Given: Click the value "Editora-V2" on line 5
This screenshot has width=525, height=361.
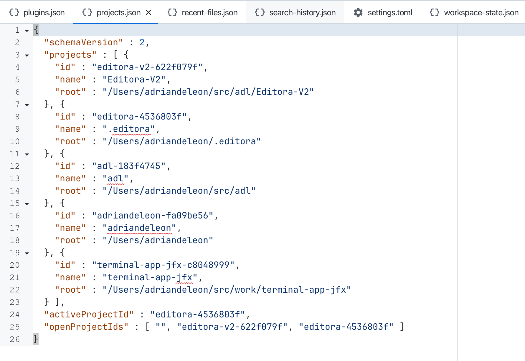Looking at the screenshot, I should [x=134, y=80].
